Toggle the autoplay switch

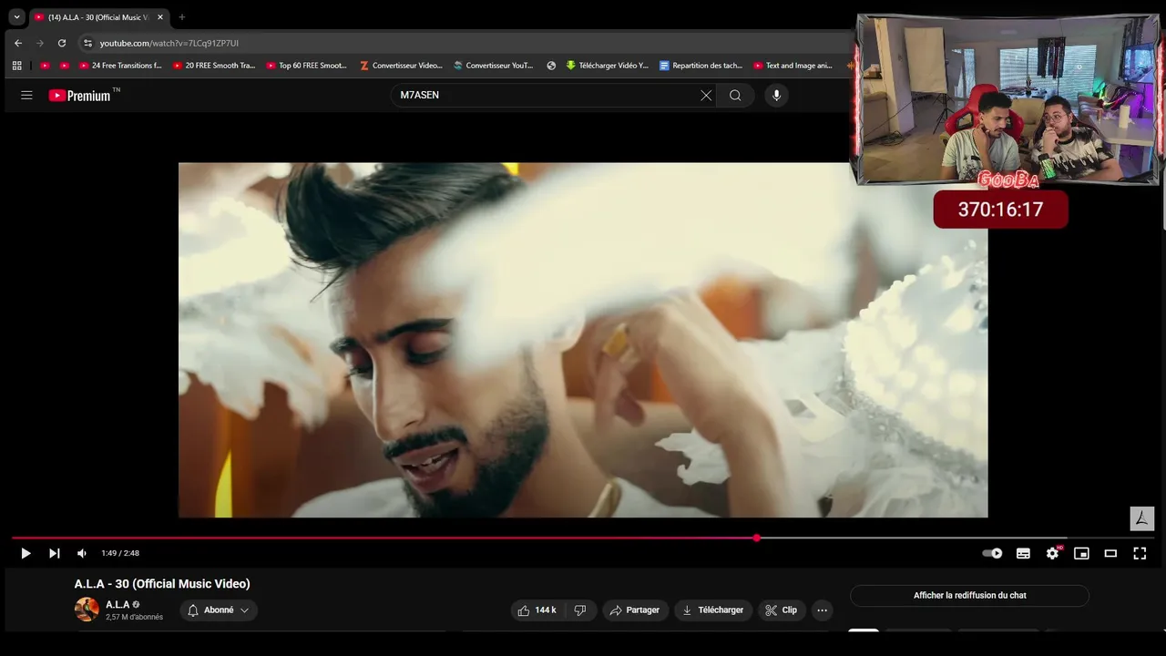coord(992,553)
